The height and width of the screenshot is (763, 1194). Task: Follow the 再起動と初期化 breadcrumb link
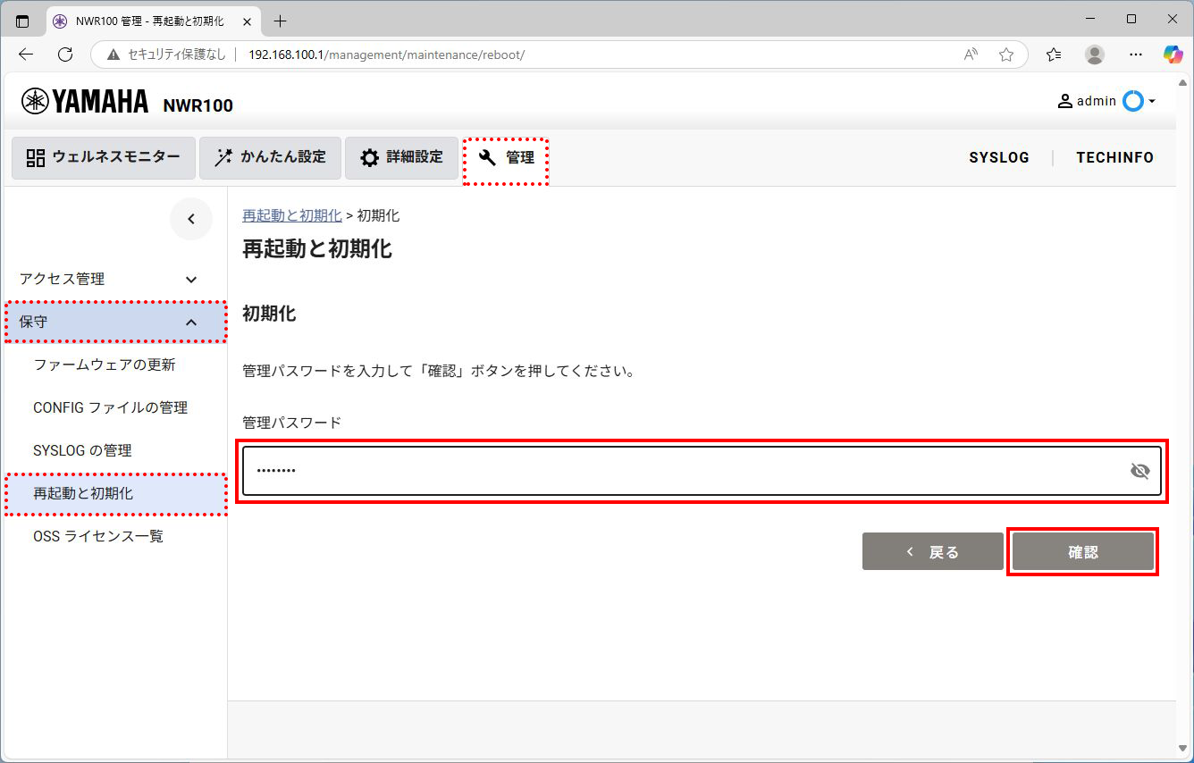[x=291, y=215]
